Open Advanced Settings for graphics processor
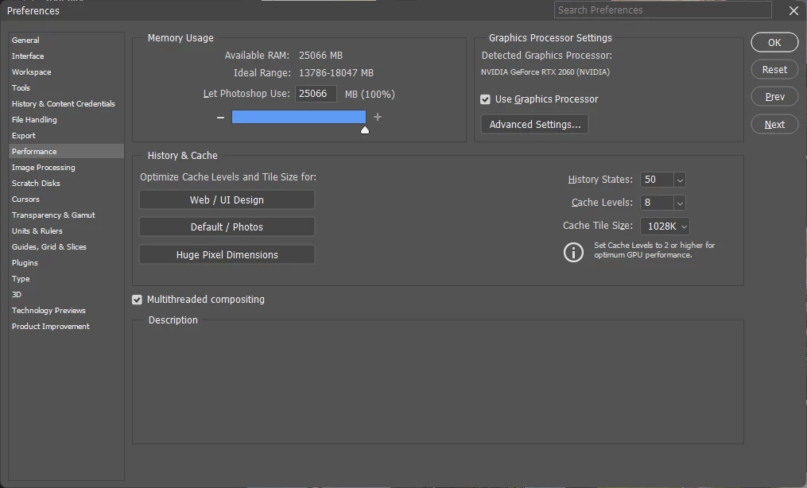807x488 pixels. 535,125
